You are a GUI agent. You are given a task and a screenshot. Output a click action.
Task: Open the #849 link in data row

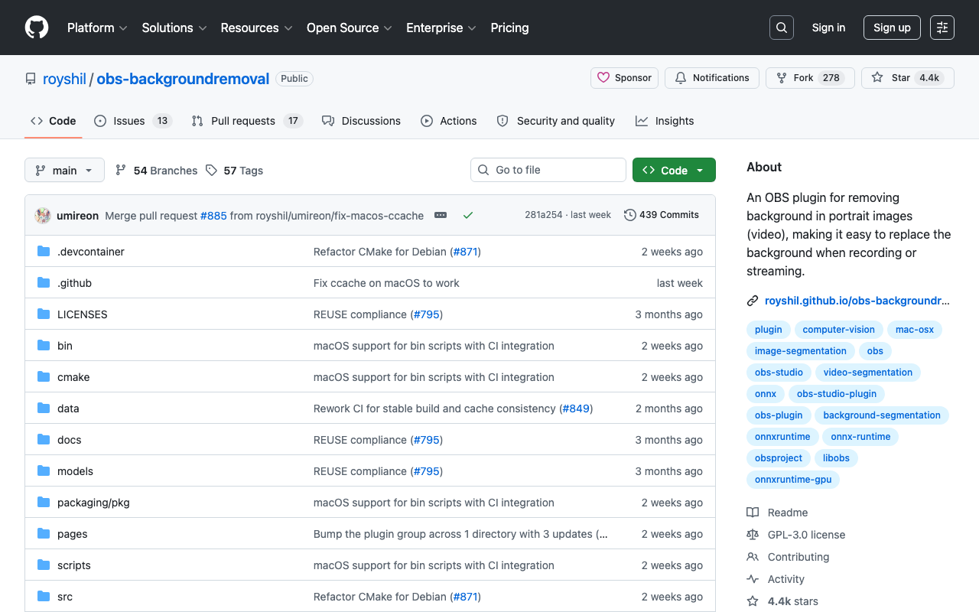coord(576,409)
